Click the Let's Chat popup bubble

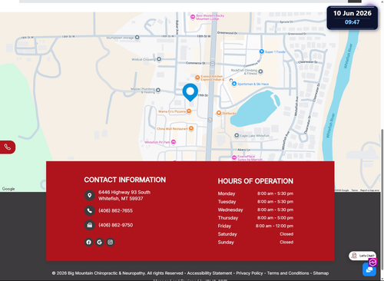(x=362, y=256)
